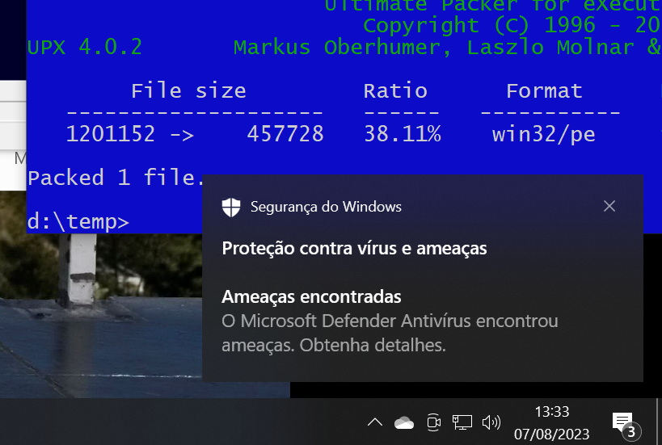Click the 457728 packed file size
Image resolution: width=662 pixels, height=445 pixels.
[x=285, y=134]
